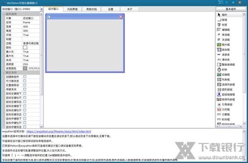Check the 位置被移动 event checkbox
248x163 pixels.
[25, 85]
